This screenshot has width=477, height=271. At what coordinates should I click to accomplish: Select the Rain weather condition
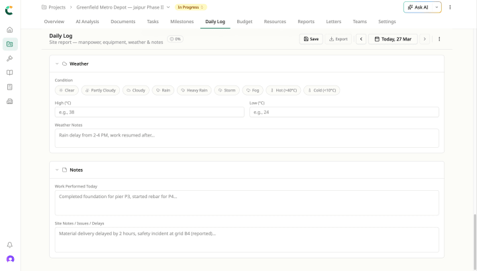point(163,90)
